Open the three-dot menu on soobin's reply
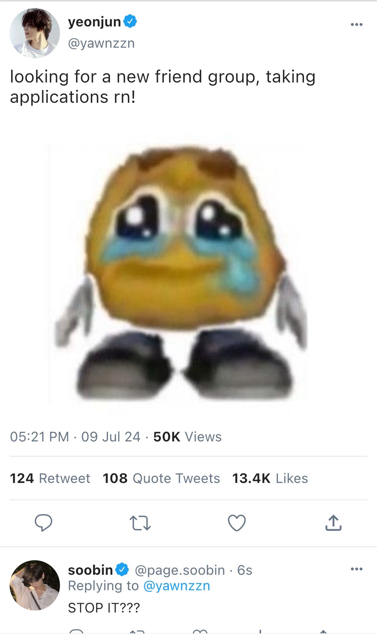Image resolution: width=377 pixels, height=635 pixels. tap(356, 569)
